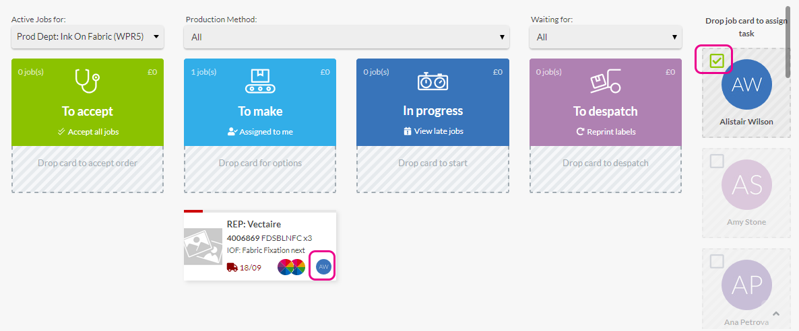This screenshot has width=799, height=331.
Task: Click the CMYK color wheel icon on job card
Action: point(292,267)
